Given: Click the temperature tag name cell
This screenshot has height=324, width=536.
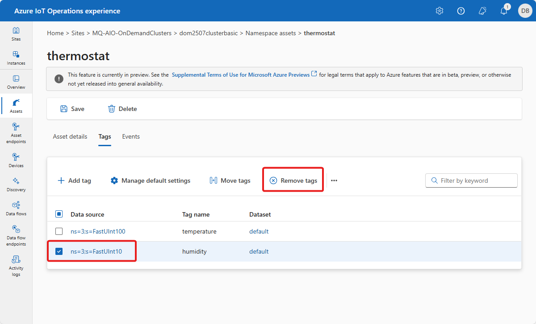Looking at the screenshot, I should coord(199,231).
